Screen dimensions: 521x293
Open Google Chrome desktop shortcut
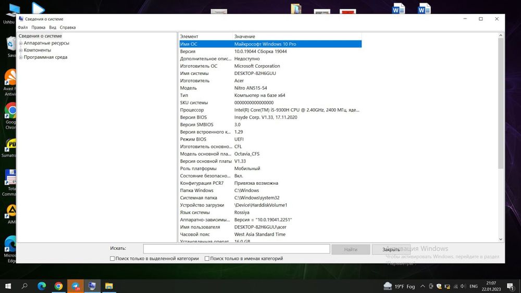10,116
